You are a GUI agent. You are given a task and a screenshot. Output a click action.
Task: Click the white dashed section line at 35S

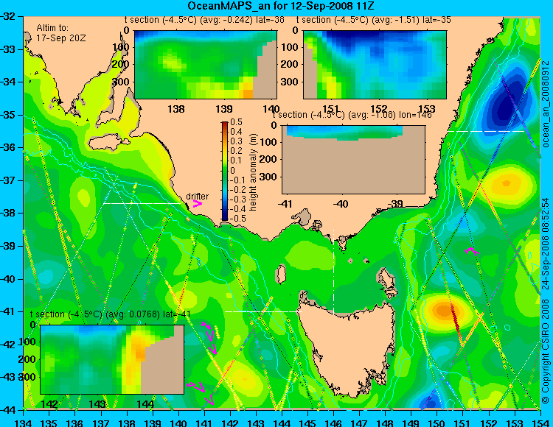point(486,131)
